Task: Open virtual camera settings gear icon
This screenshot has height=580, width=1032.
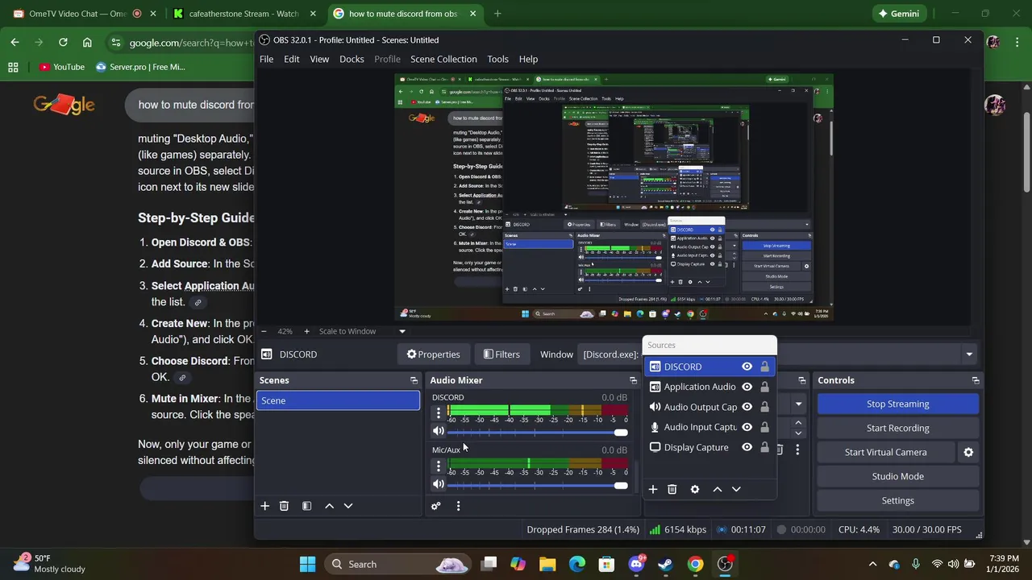Action: (968, 452)
